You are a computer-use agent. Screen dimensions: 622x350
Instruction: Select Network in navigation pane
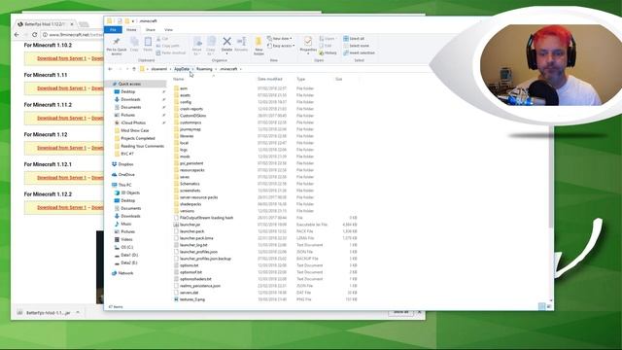coord(122,273)
